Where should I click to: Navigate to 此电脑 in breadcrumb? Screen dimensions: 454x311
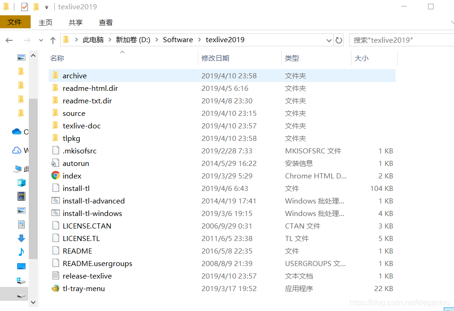pyautogui.click(x=93, y=40)
